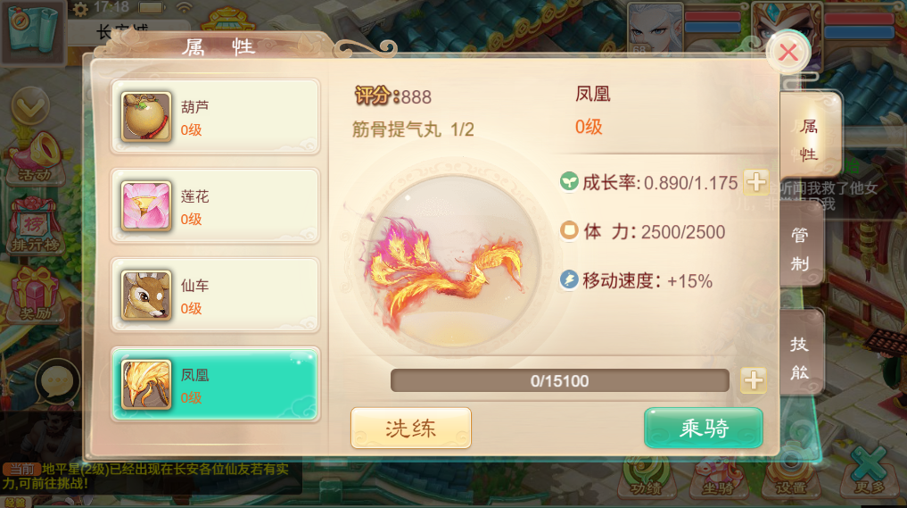This screenshot has height=508, width=907.
Task: Open the chat bubble icon
Action: pos(57,381)
